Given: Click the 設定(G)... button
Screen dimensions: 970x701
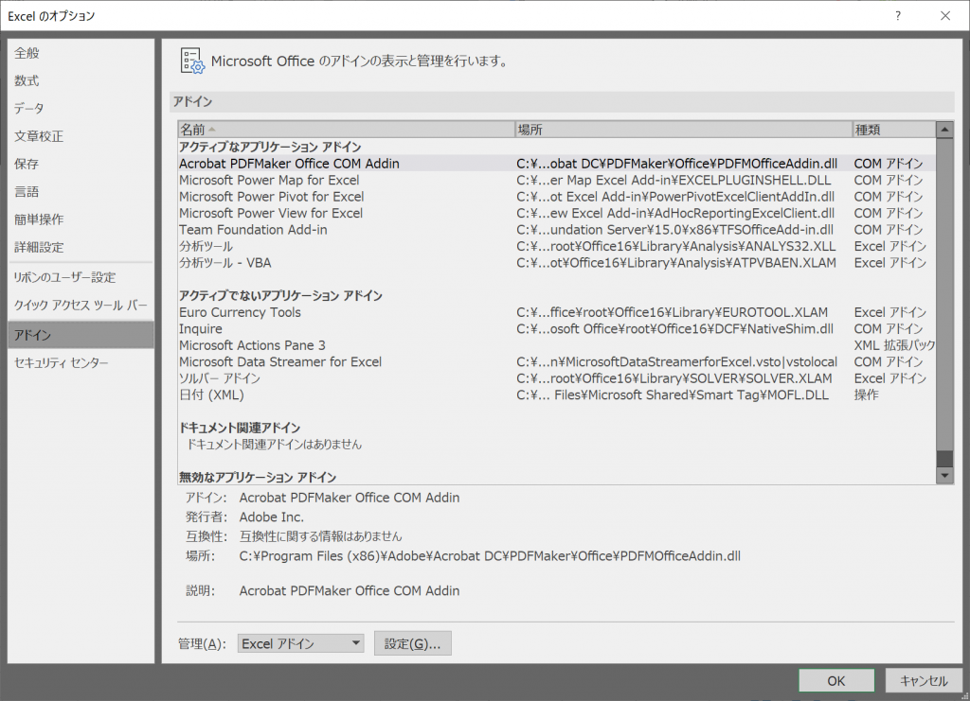Looking at the screenshot, I should point(412,642).
